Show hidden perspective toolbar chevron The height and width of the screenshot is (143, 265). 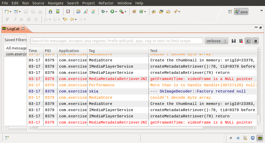(x=261, y=11)
